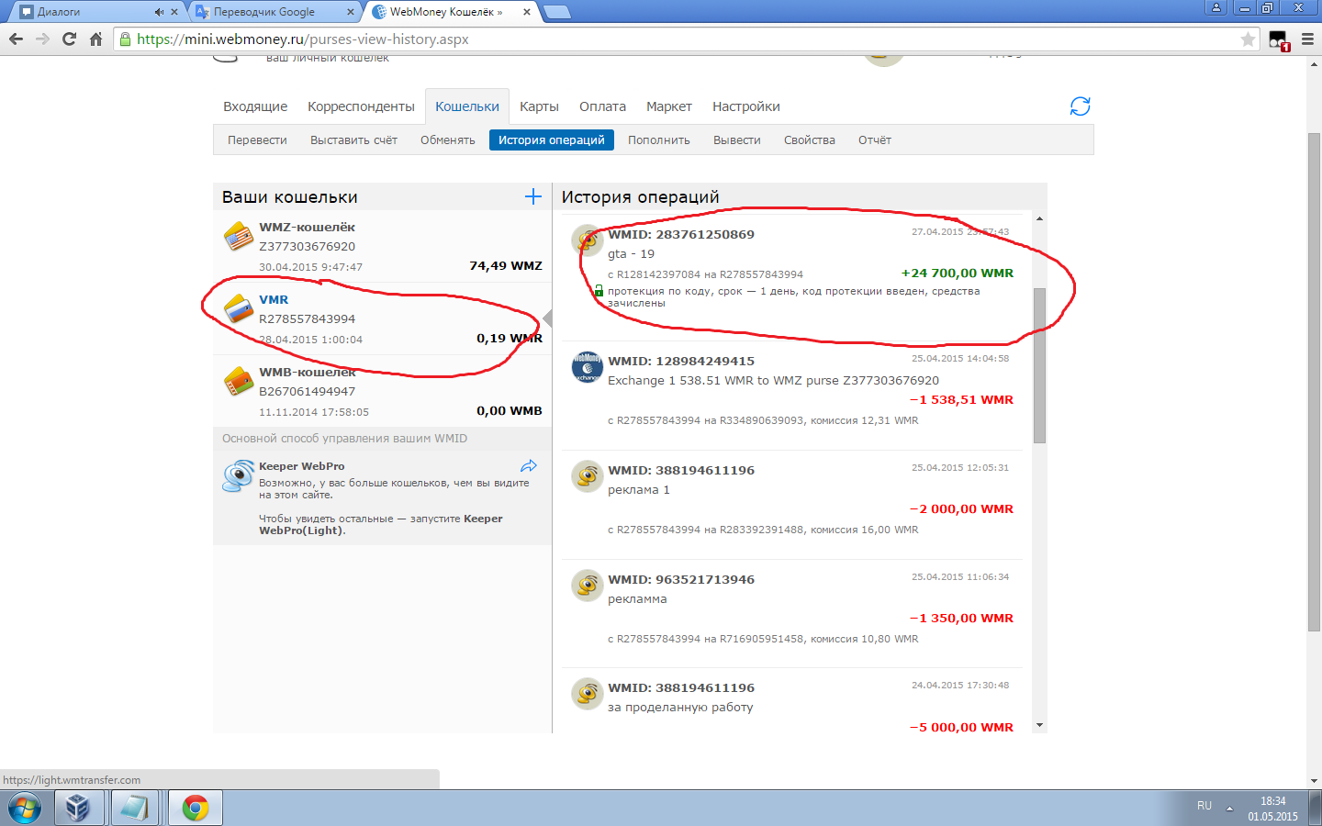
Task: Open the Вывести section
Action: [x=736, y=140]
